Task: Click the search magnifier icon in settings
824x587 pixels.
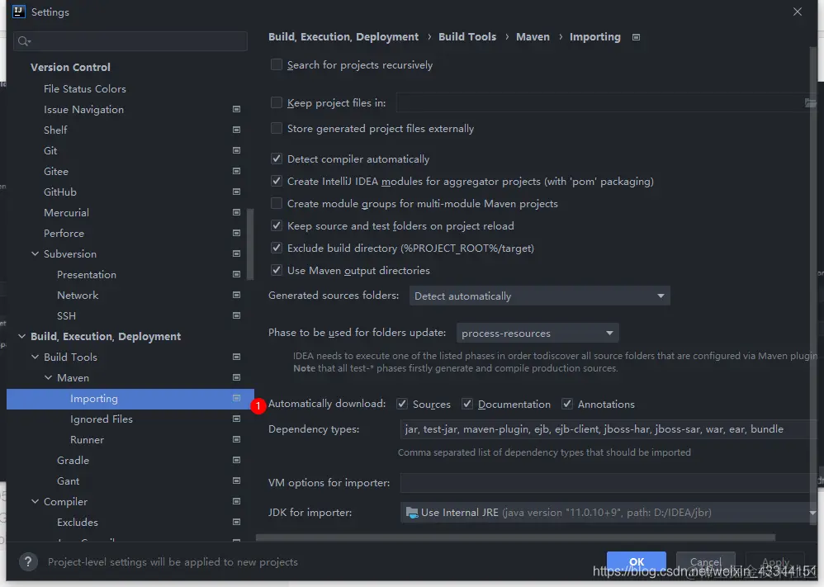Action: click(24, 41)
